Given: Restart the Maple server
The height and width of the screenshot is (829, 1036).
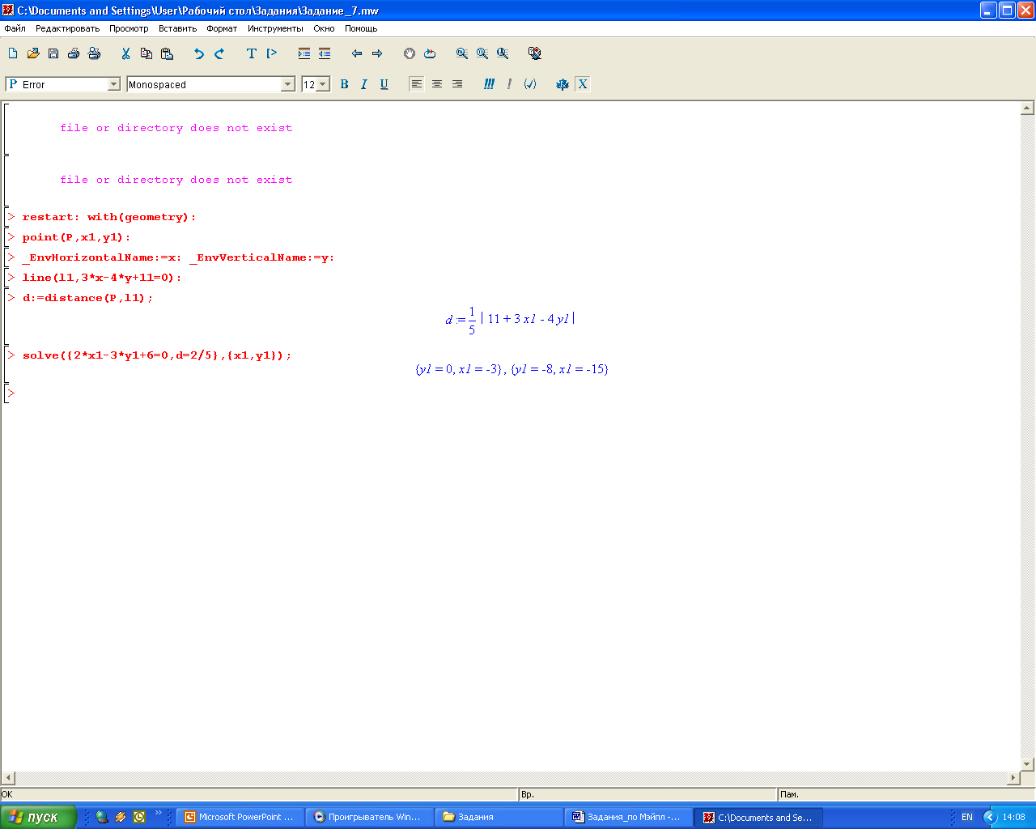Looking at the screenshot, I should [430, 53].
